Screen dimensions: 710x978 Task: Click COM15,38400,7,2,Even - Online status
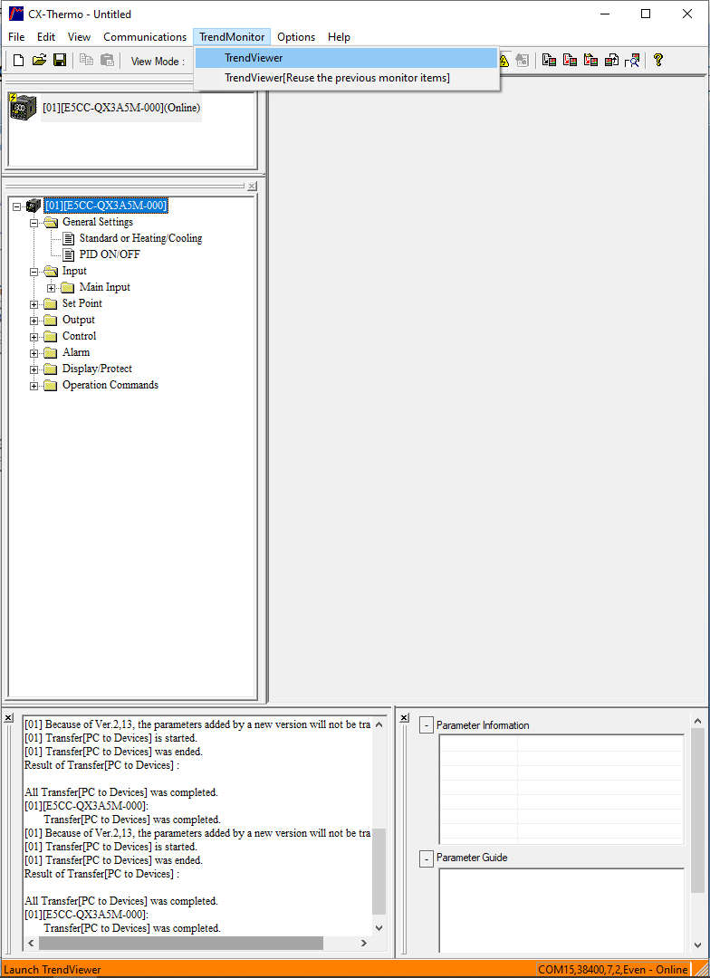(613, 970)
